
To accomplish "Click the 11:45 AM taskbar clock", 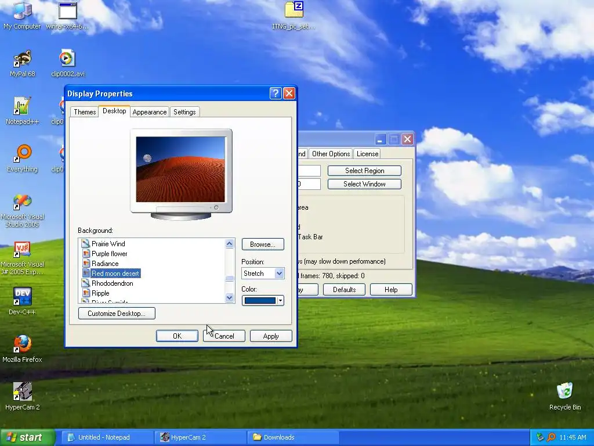I will click(573, 437).
